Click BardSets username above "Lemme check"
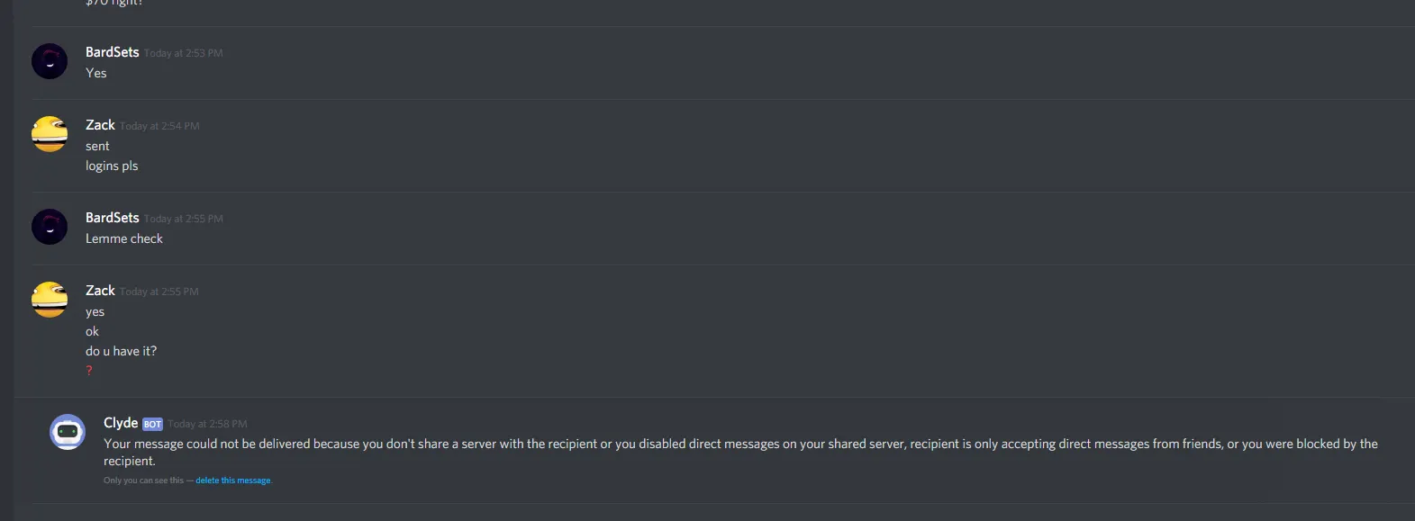 point(113,218)
